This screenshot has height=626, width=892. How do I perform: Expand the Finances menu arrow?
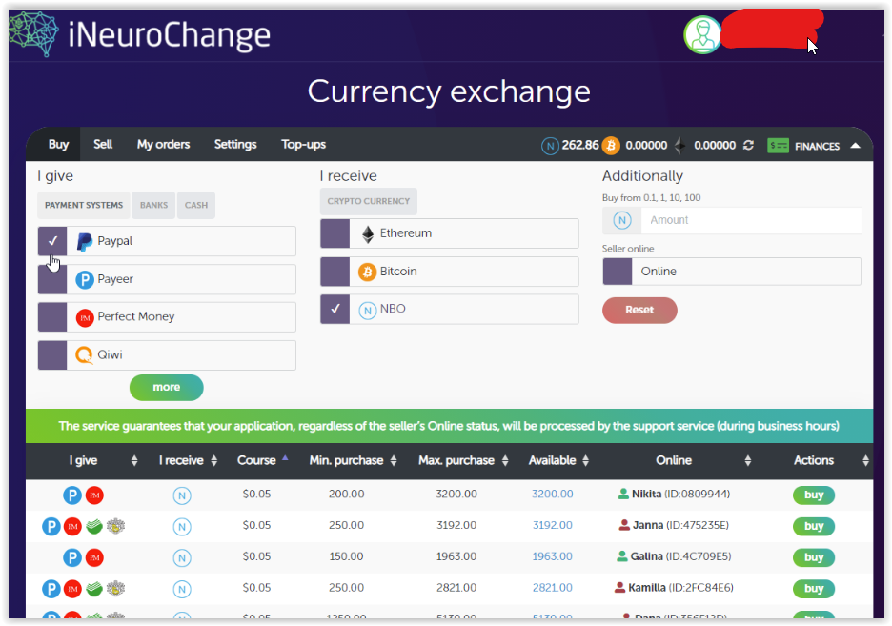[855, 146]
